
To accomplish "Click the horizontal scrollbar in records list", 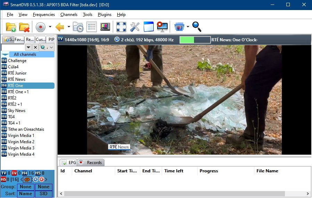I will 175,193.
